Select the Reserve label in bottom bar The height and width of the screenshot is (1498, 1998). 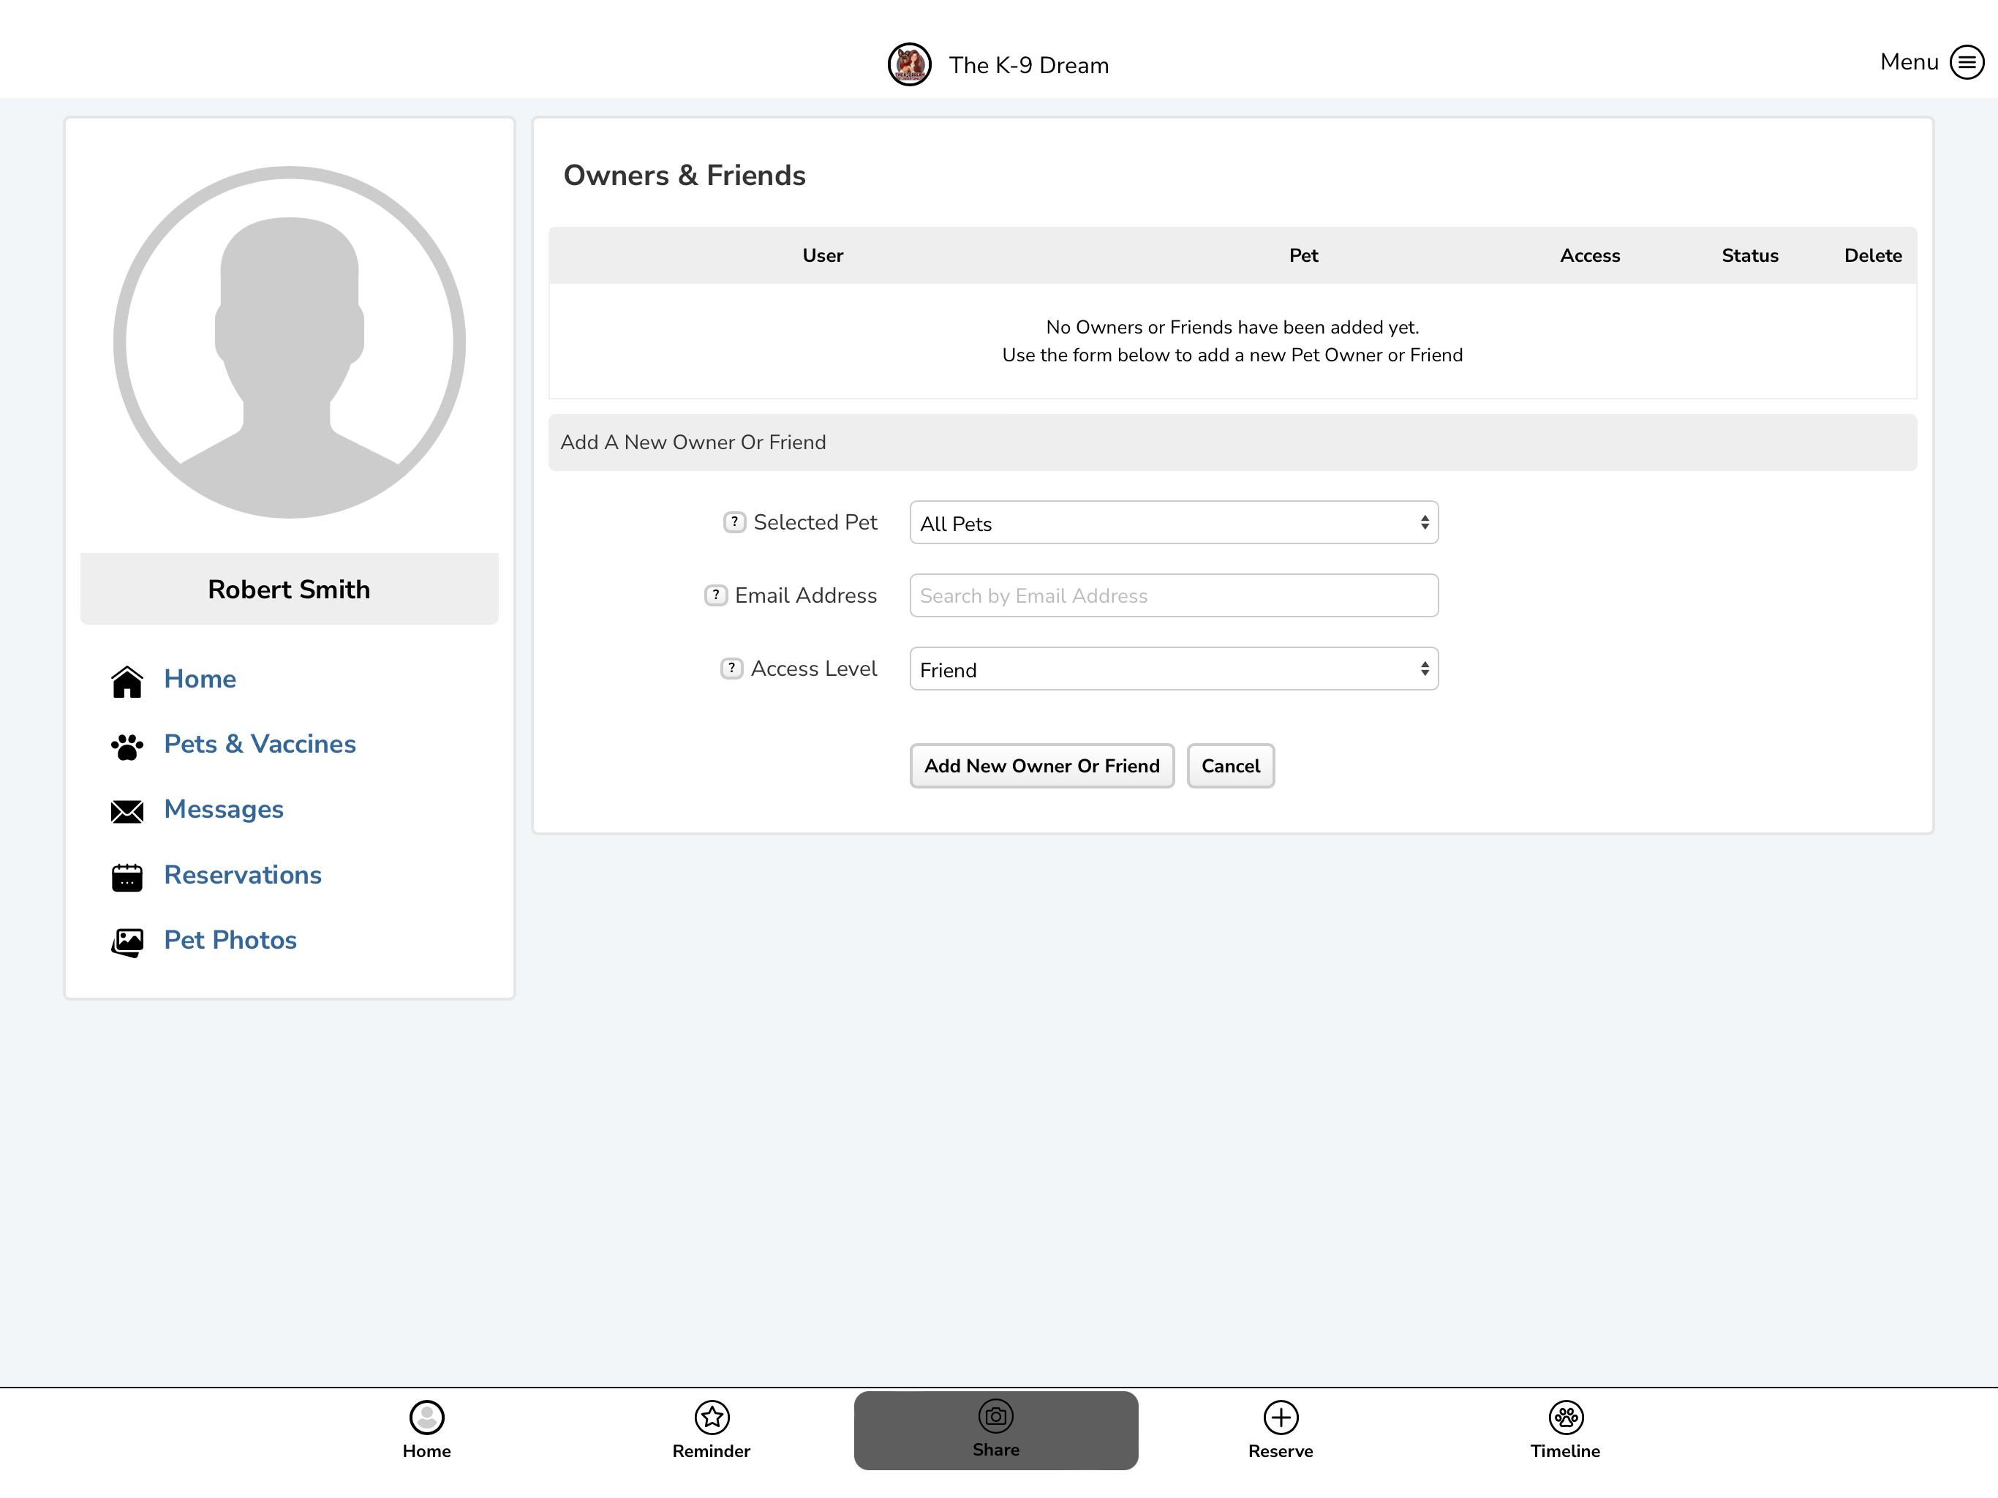1281,1451
